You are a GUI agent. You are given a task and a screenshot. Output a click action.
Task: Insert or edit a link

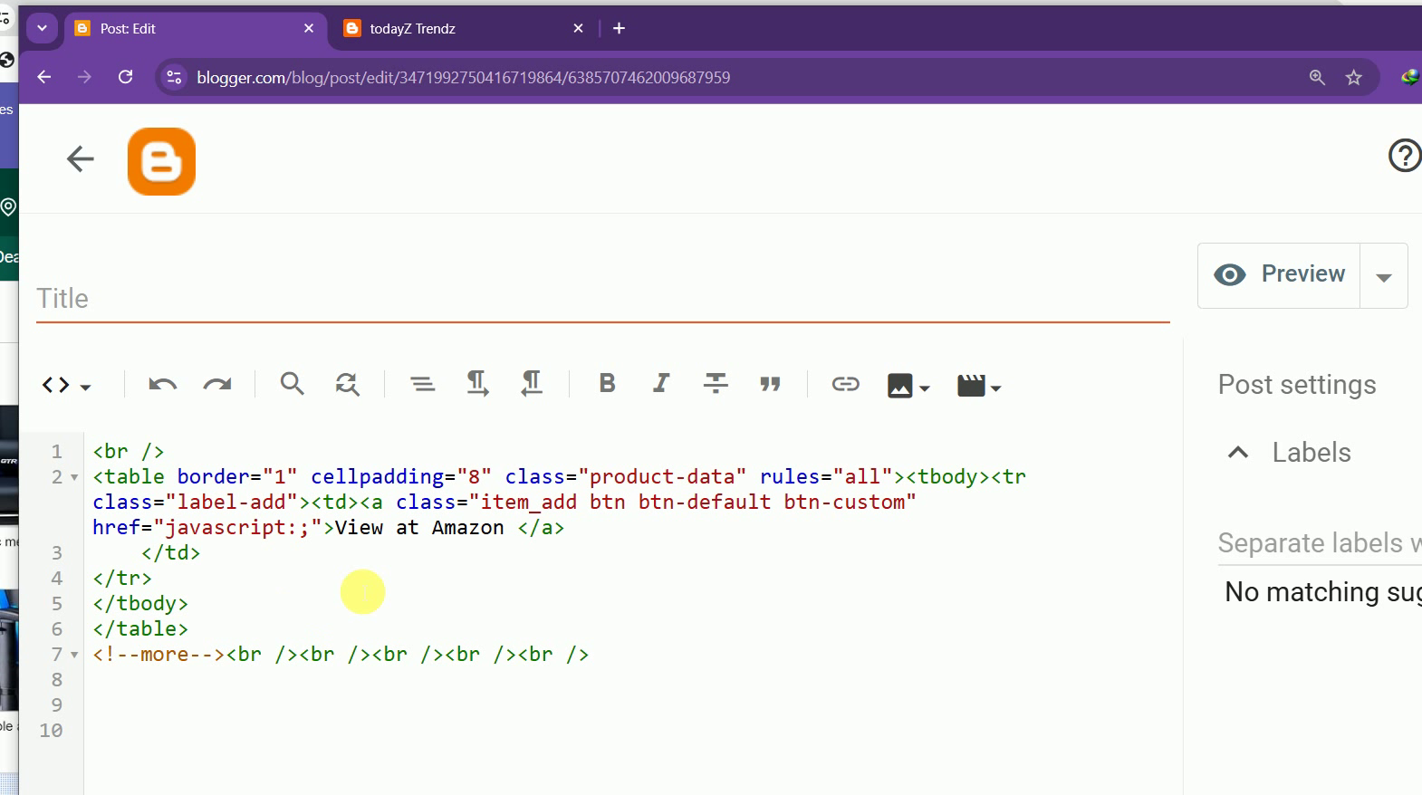pos(845,384)
